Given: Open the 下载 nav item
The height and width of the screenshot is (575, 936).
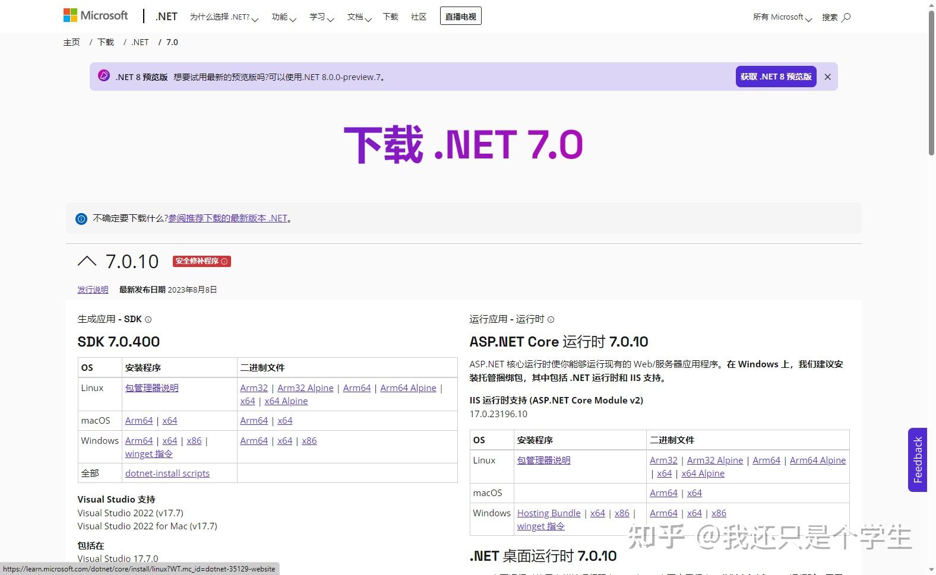Looking at the screenshot, I should pos(391,17).
